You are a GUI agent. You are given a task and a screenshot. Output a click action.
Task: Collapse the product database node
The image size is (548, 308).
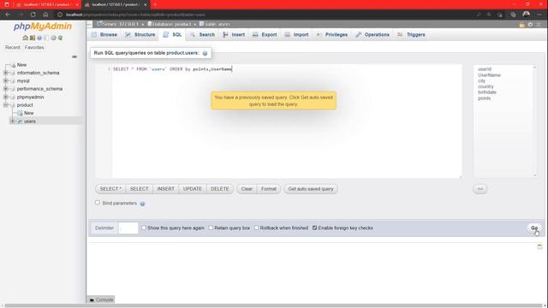tap(6, 104)
